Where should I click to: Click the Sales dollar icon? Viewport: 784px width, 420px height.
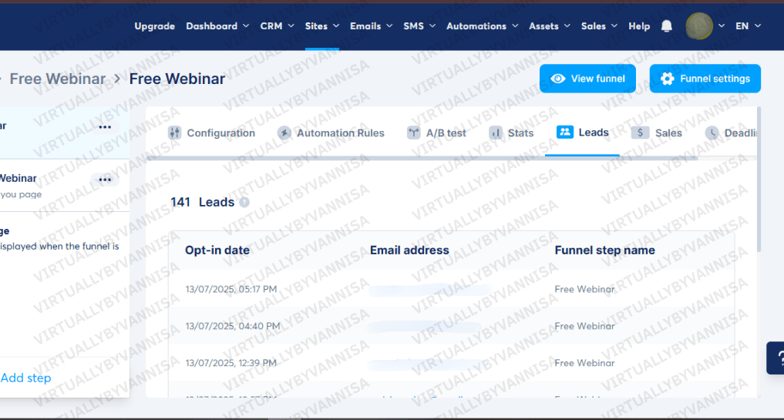(x=640, y=133)
